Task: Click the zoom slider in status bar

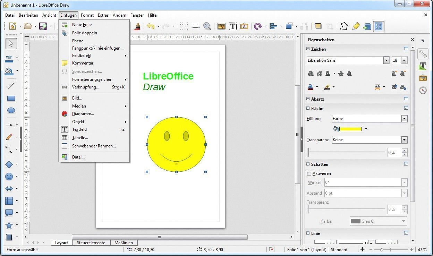Action: [382, 250]
